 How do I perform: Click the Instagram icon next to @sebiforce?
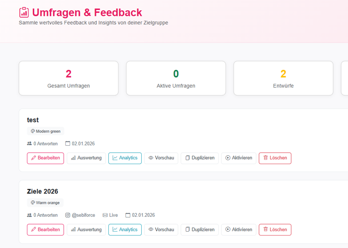pos(68,215)
